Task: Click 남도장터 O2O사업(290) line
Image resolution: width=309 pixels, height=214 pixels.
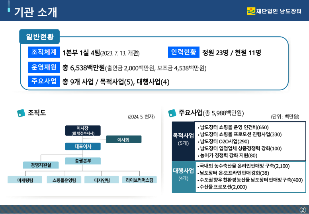Action: click(225, 142)
